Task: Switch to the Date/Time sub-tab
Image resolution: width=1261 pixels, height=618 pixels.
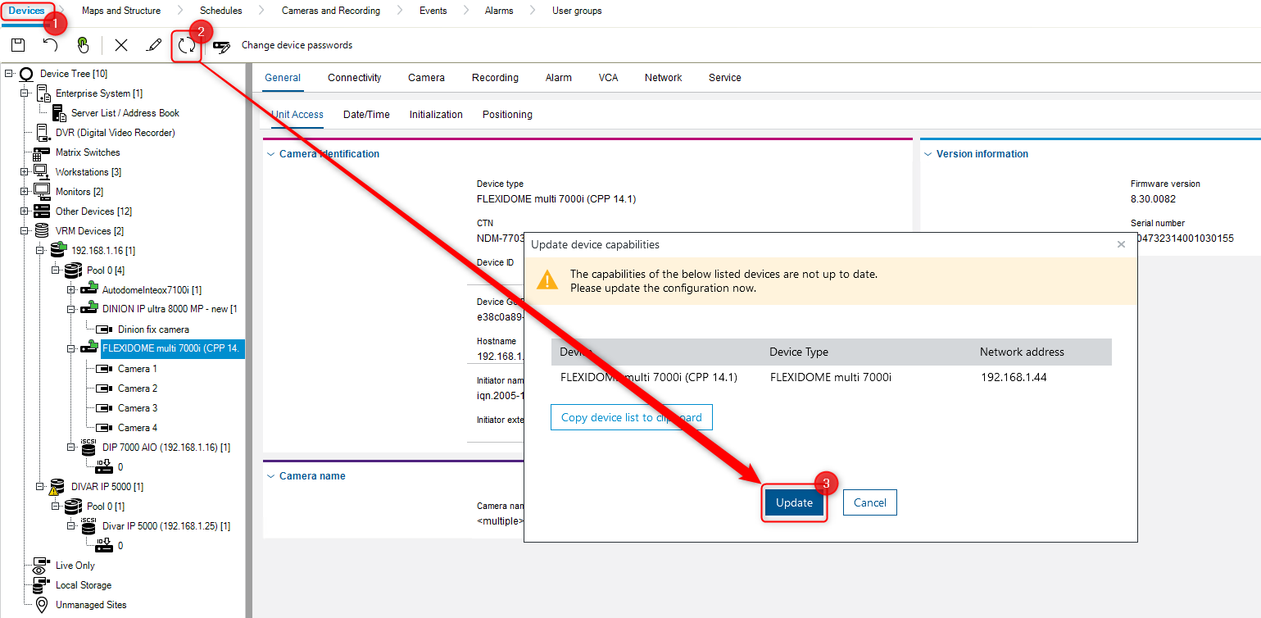Action: click(x=366, y=114)
